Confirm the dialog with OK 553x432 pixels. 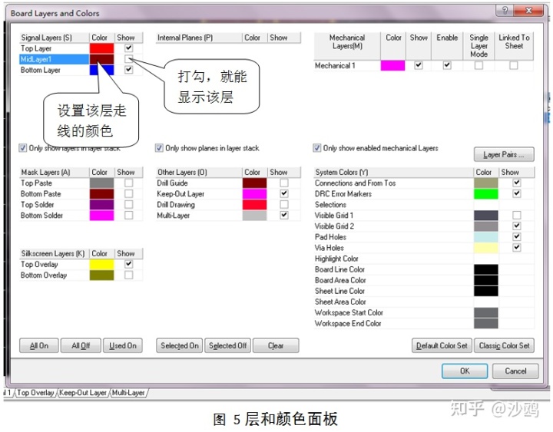464,371
